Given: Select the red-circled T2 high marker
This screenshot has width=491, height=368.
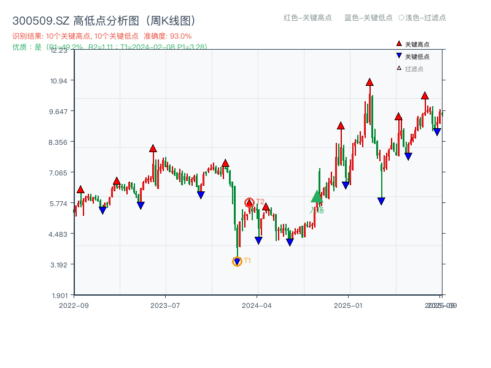Looking at the screenshot, I should tap(249, 202).
